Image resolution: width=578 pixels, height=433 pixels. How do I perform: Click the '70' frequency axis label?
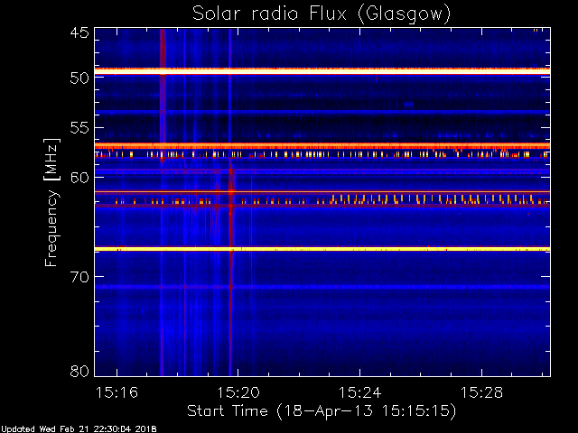tap(79, 277)
